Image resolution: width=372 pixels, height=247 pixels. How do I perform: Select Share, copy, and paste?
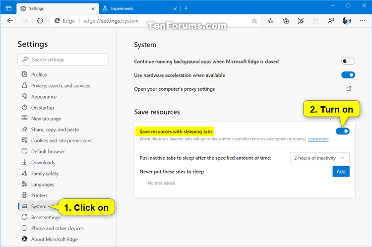(55, 129)
